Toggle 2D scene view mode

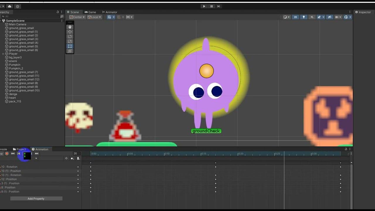pos(295,17)
